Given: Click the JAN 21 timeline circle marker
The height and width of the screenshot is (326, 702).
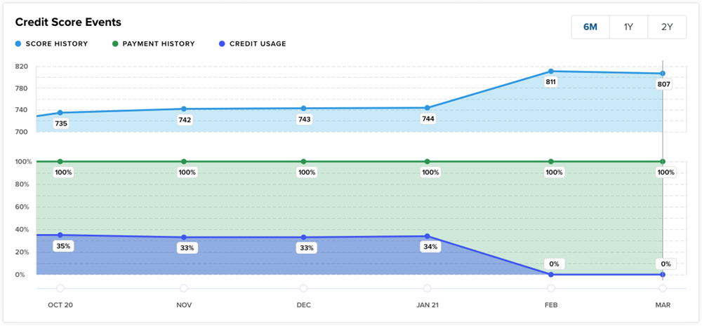Looking at the screenshot, I should pos(427,288).
